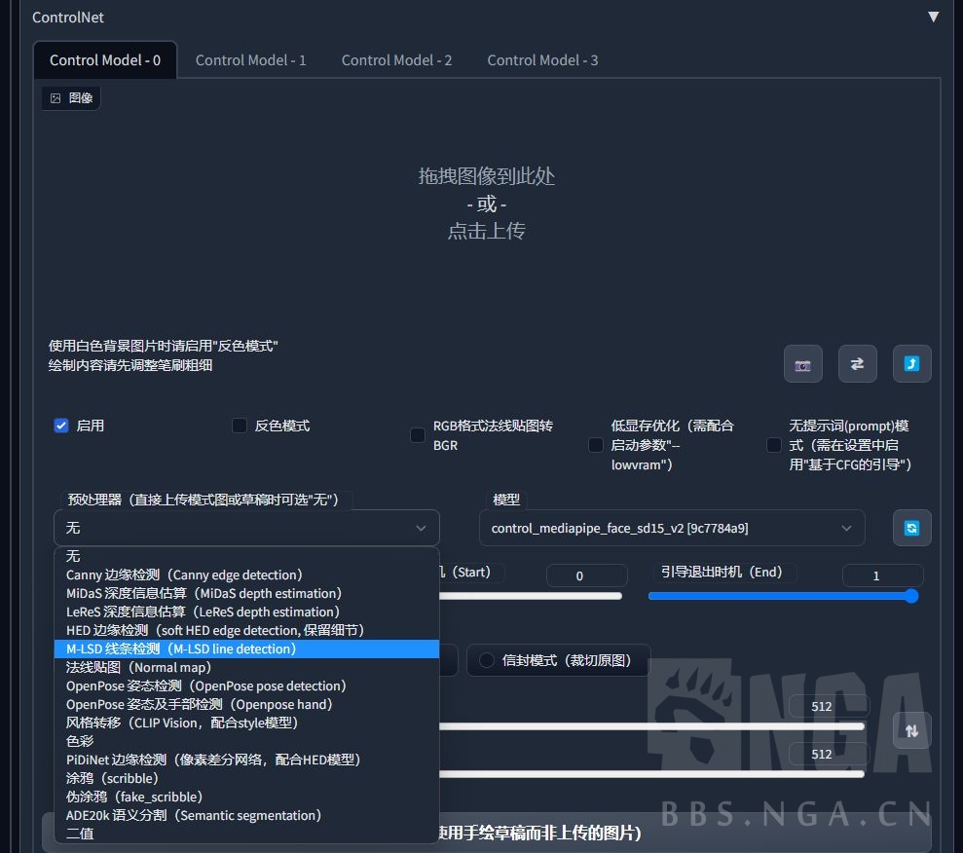The height and width of the screenshot is (853, 963).
Task: Select the 信封模式（裁切原图） radio button
Action: (486, 660)
